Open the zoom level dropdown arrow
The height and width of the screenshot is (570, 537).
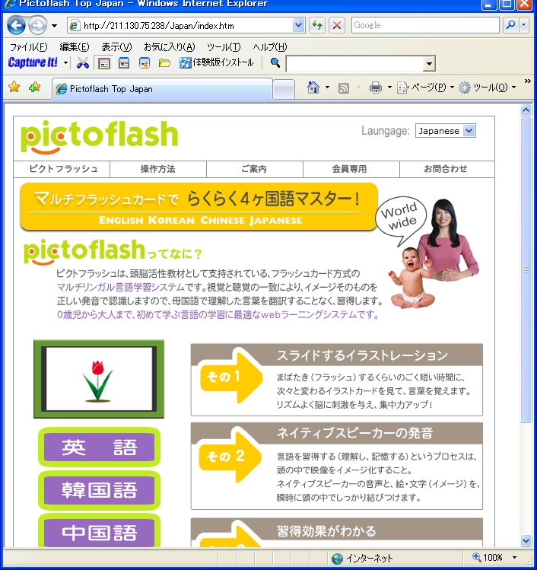tap(514, 557)
